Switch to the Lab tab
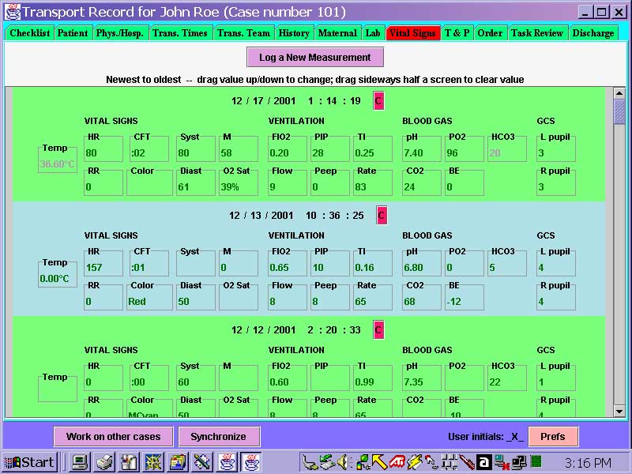Screen dimensions: 632x474 tap(372, 33)
